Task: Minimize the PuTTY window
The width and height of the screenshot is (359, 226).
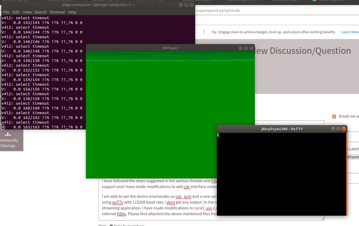Action: (333, 129)
